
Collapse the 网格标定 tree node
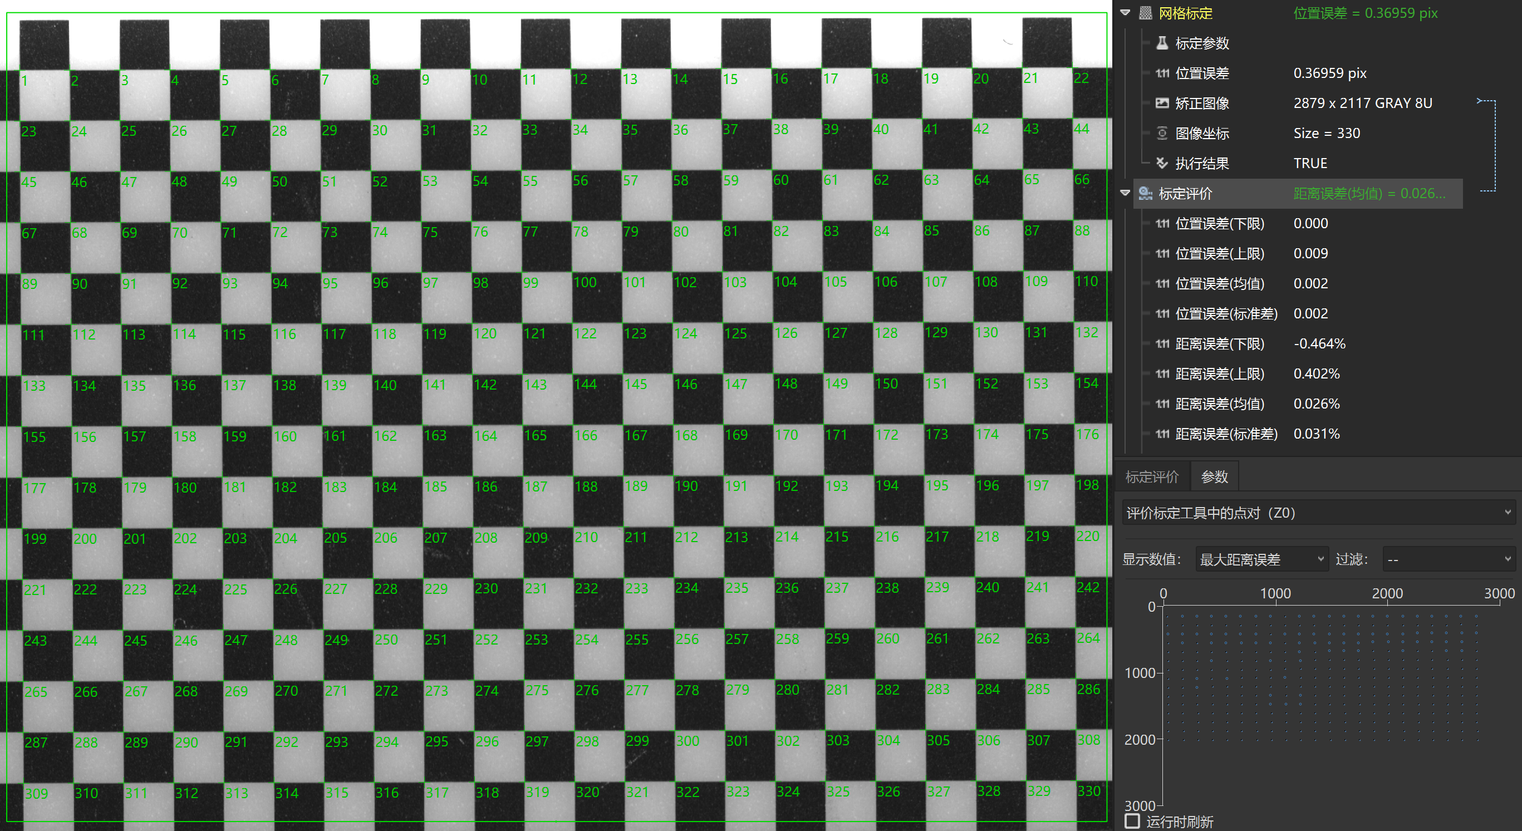1125,13
